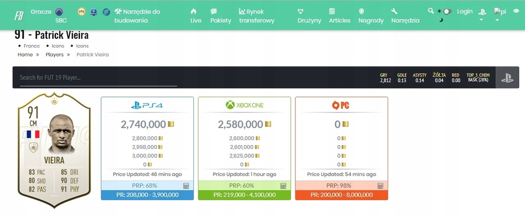Click the Drużyny squads icon
The image size is (525, 216).
(x=300, y=11)
